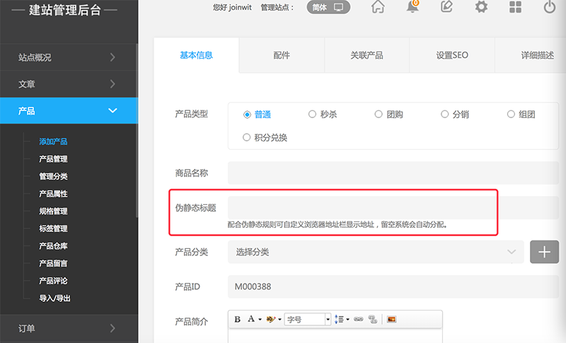Image resolution: width=566 pixels, height=343 pixels.
Task: Choose the 积分兑换 radio option
Action: (247, 137)
